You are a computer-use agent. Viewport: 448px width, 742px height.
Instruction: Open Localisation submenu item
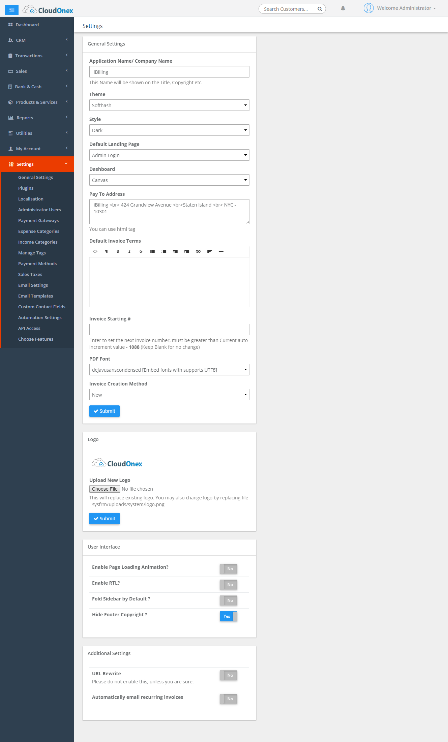click(x=31, y=199)
